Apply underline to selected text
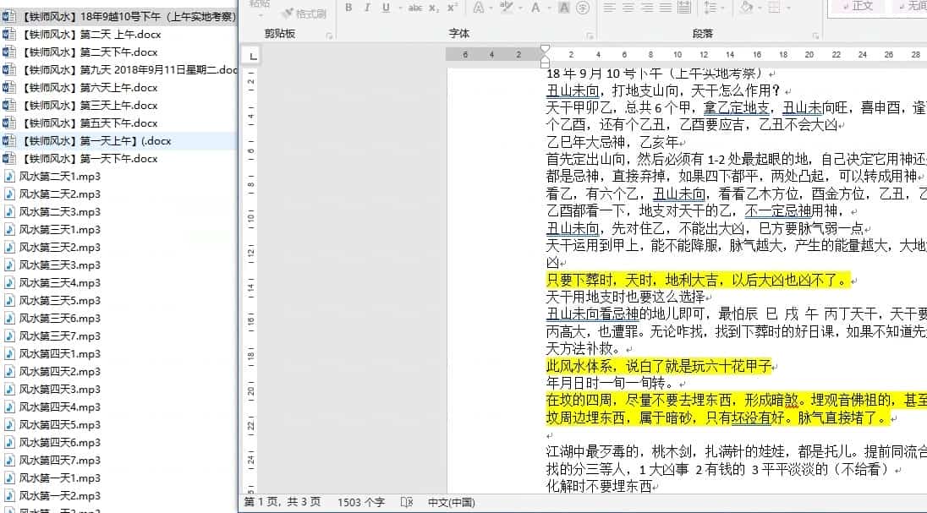The image size is (927, 513). tap(385, 8)
